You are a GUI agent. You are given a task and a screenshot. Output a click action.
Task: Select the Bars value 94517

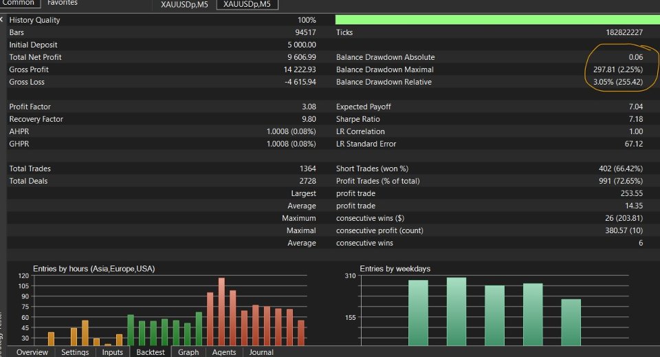pos(305,32)
